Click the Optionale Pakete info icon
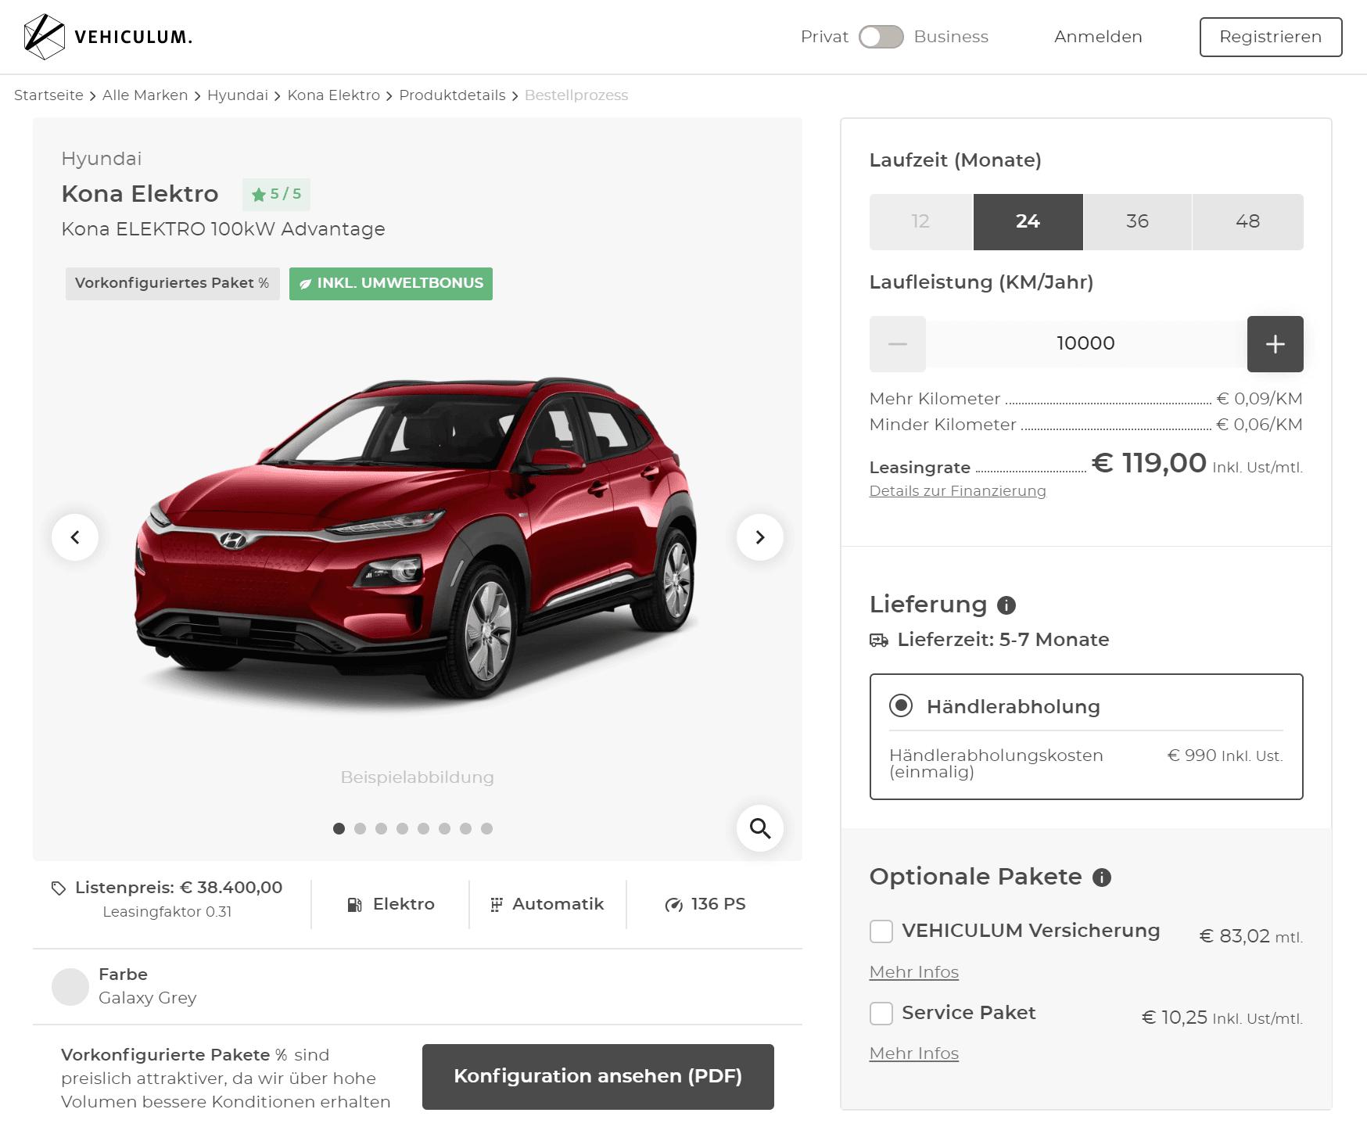 (1102, 878)
